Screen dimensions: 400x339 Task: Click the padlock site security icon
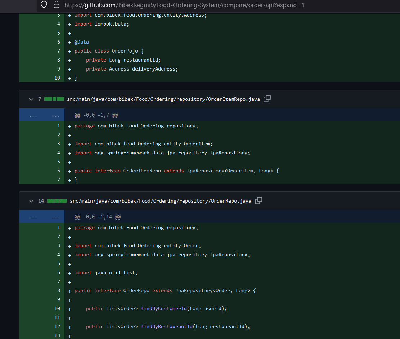57,5
